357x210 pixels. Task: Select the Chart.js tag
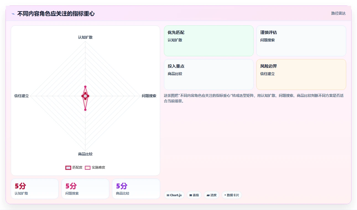click(x=174, y=195)
